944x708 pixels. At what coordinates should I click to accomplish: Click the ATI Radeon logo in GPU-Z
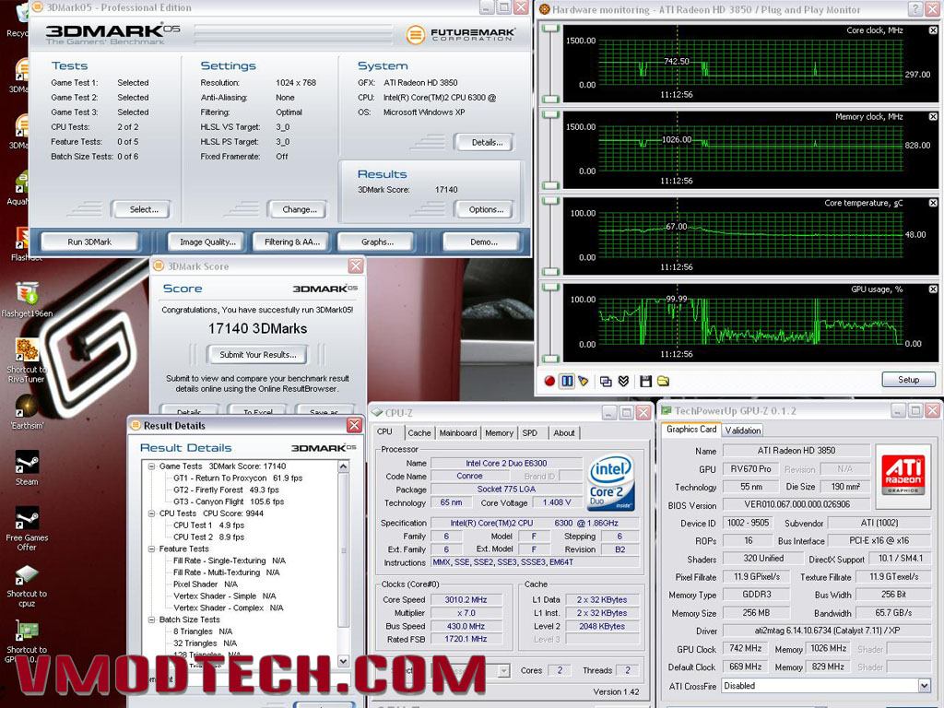(x=903, y=475)
